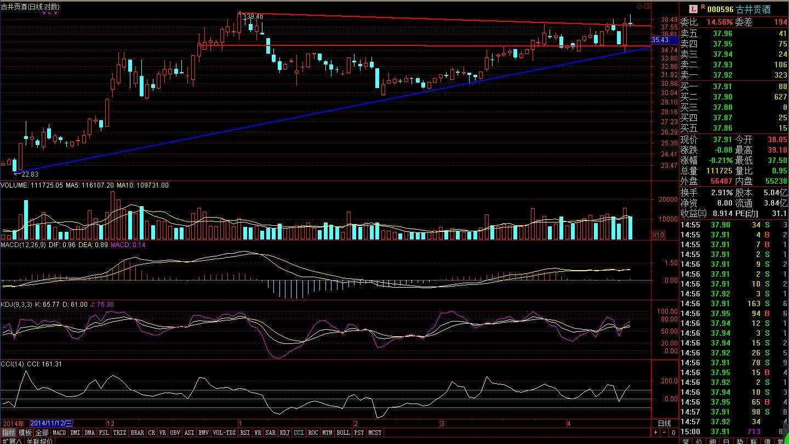The height and width of the screenshot is (444, 789).
Task: Switch indicator to EMV
Action: tap(203, 433)
